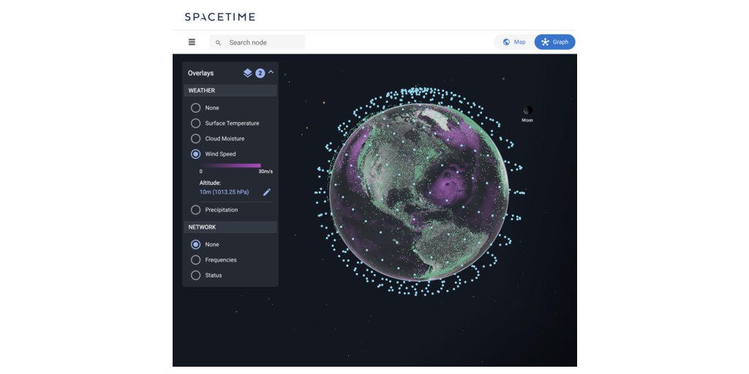Select None under Weather

coord(196,108)
